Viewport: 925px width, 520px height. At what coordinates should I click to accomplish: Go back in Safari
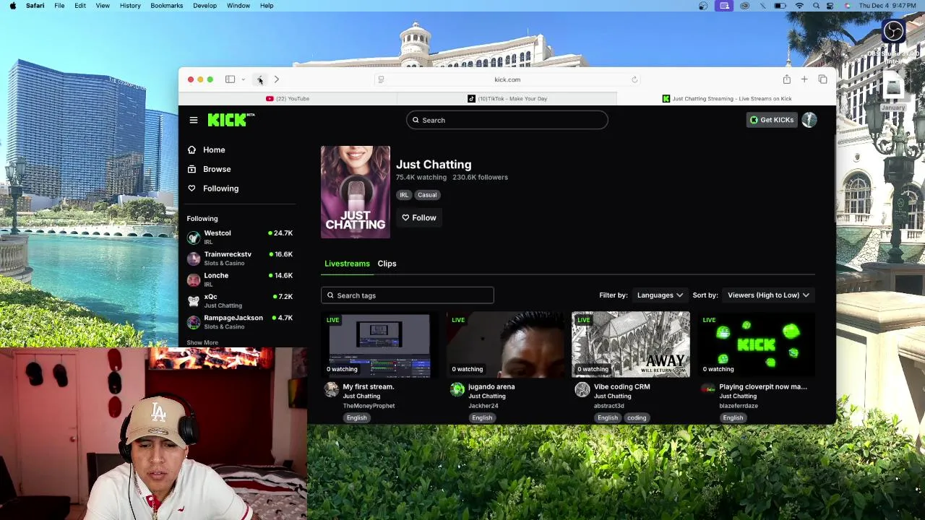coord(259,79)
